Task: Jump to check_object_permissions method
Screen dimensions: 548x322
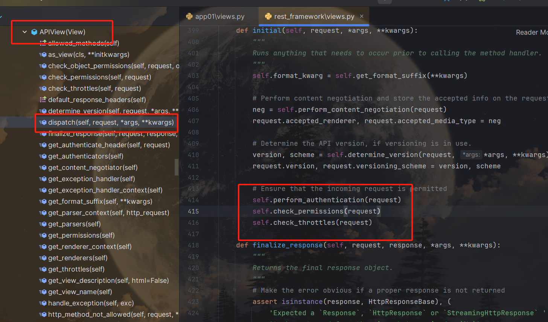Action: (x=113, y=66)
